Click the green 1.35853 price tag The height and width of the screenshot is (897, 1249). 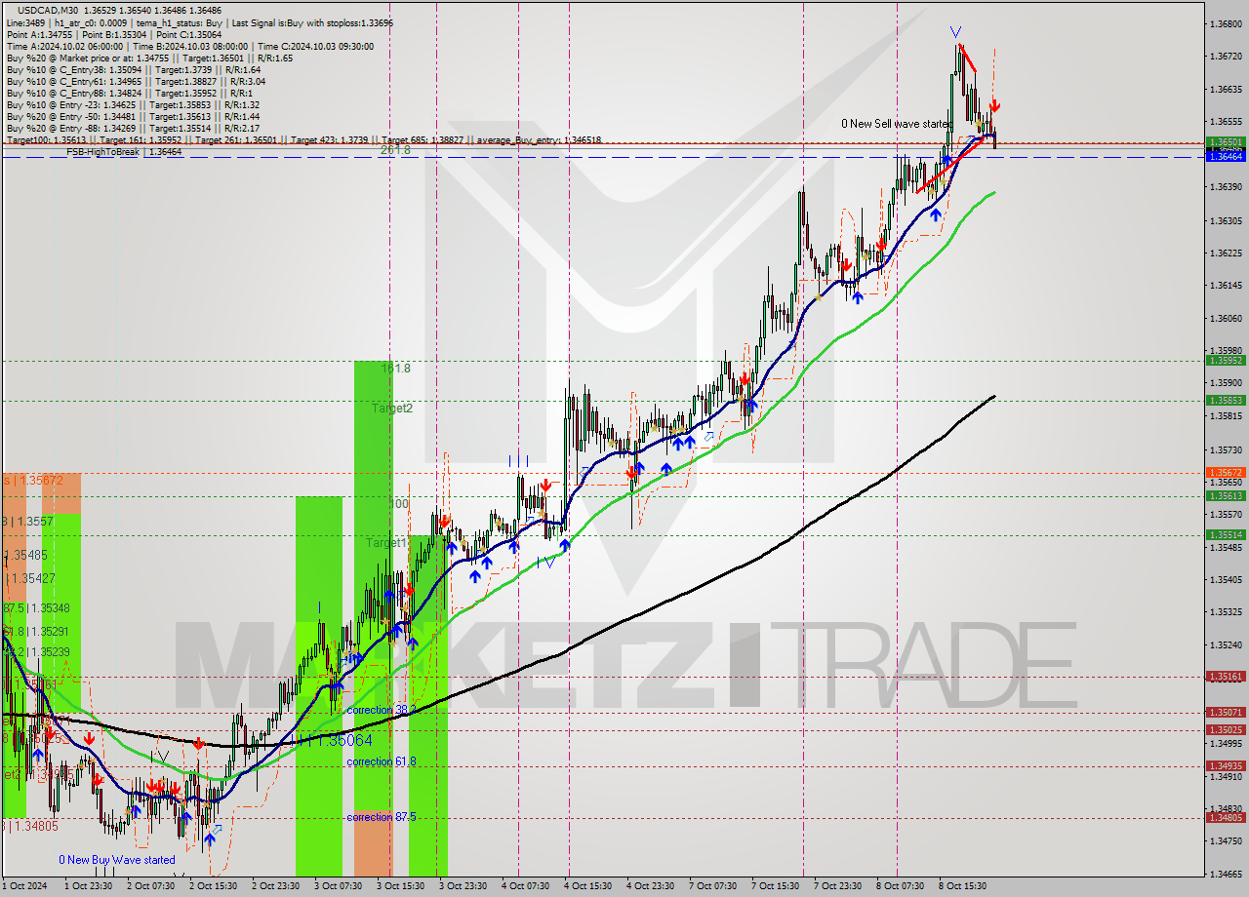pos(1226,400)
